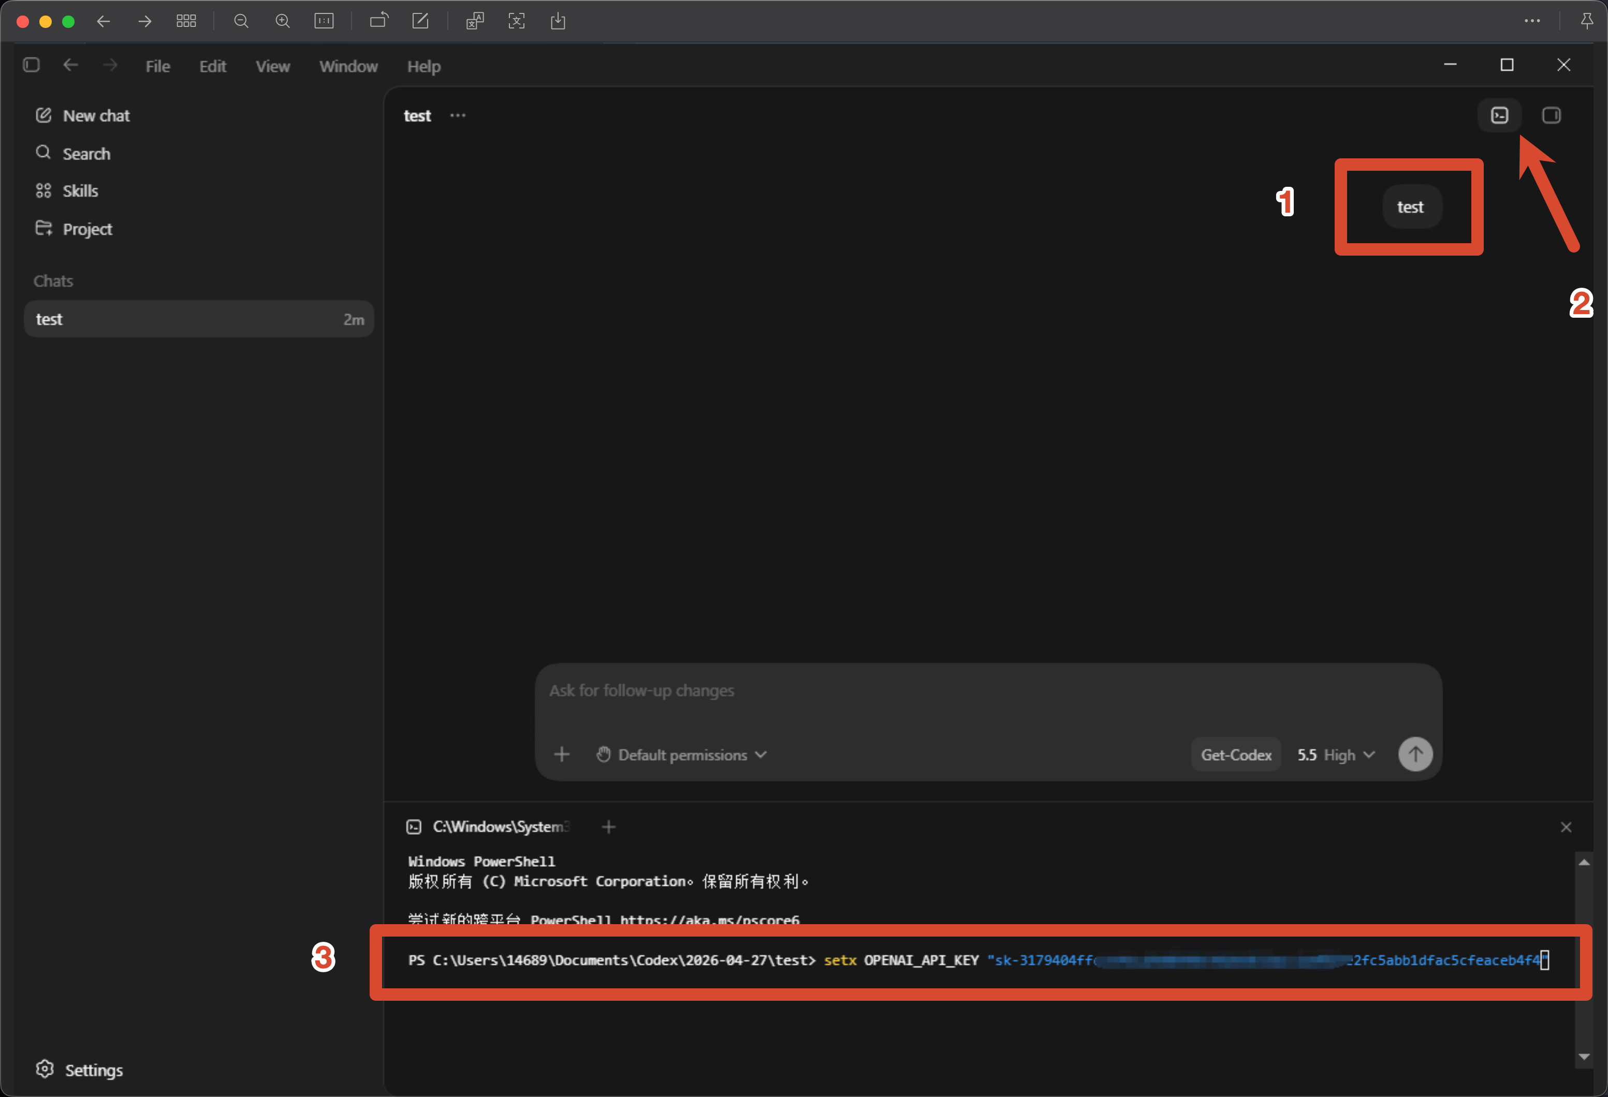Click the Get-Codex button
The height and width of the screenshot is (1097, 1608).
click(1236, 754)
